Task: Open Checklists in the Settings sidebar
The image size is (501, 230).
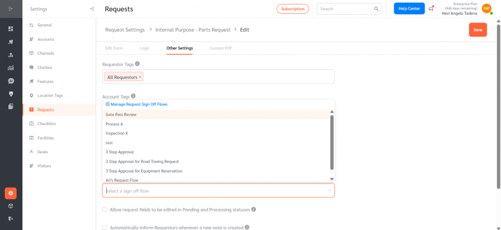Action: (x=46, y=124)
